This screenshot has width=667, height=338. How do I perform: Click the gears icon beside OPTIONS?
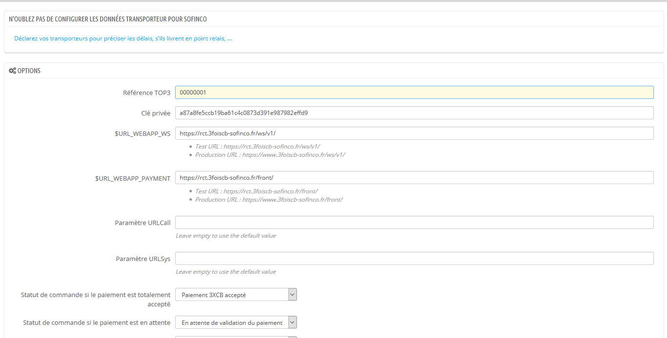[12, 71]
